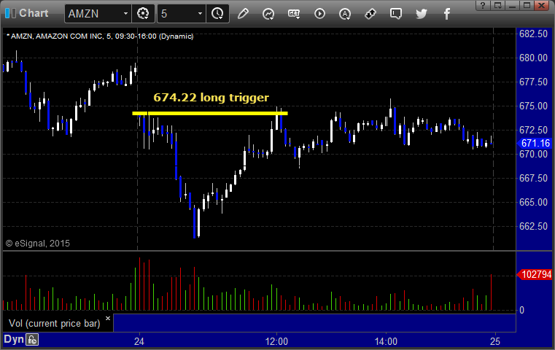The height and width of the screenshot is (350, 555).
Task: Click the 662.50 price axis label
Action: (x=533, y=226)
